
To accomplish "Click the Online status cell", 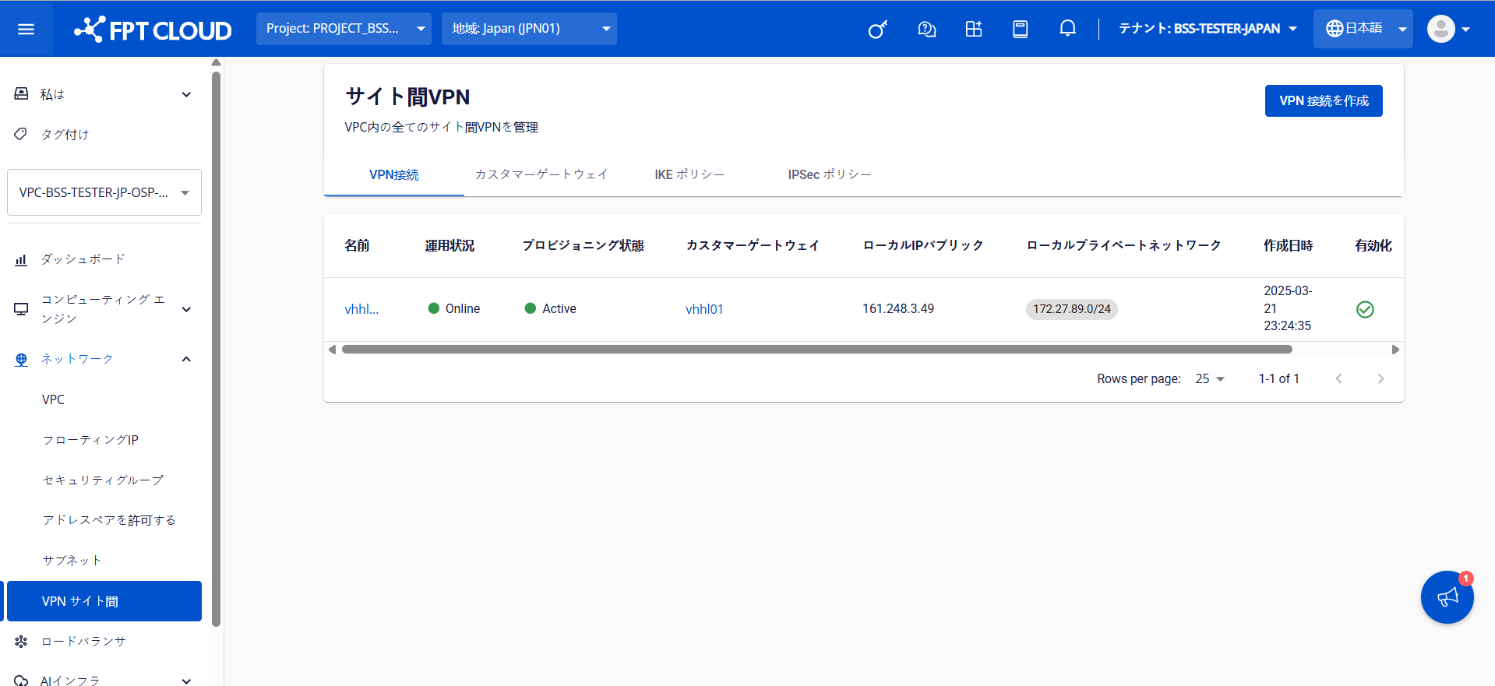I will click(454, 309).
